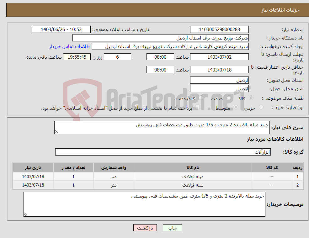Click the buyer organization name field
Viewport: 309px width, 238px height.
161,38
